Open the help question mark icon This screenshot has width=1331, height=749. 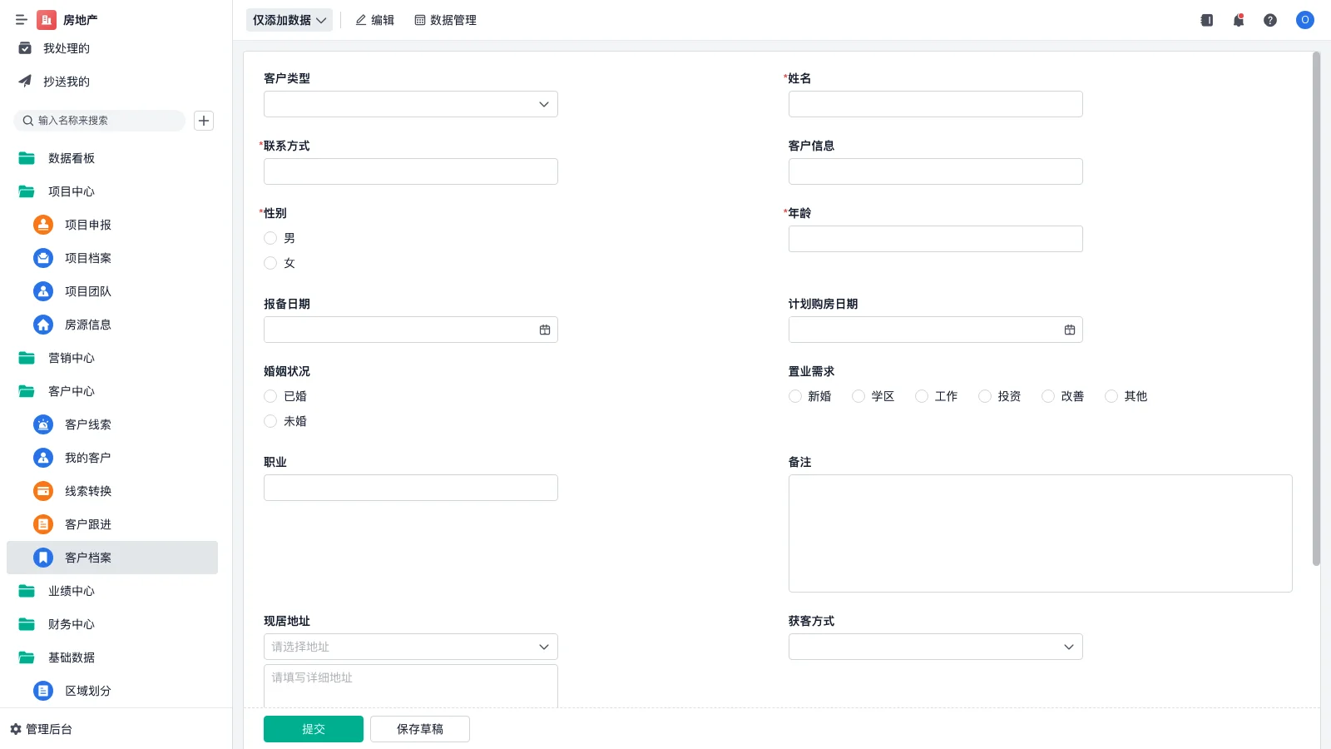(x=1270, y=20)
